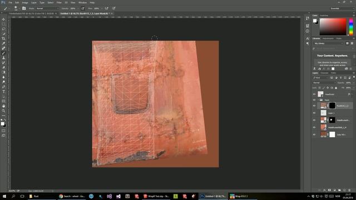Open the Essentials workspace dropdown
The height and width of the screenshot is (200, 356).
(342, 8)
